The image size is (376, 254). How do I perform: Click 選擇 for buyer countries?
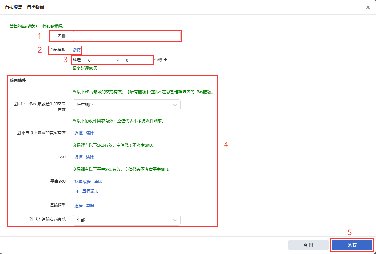[79, 133]
